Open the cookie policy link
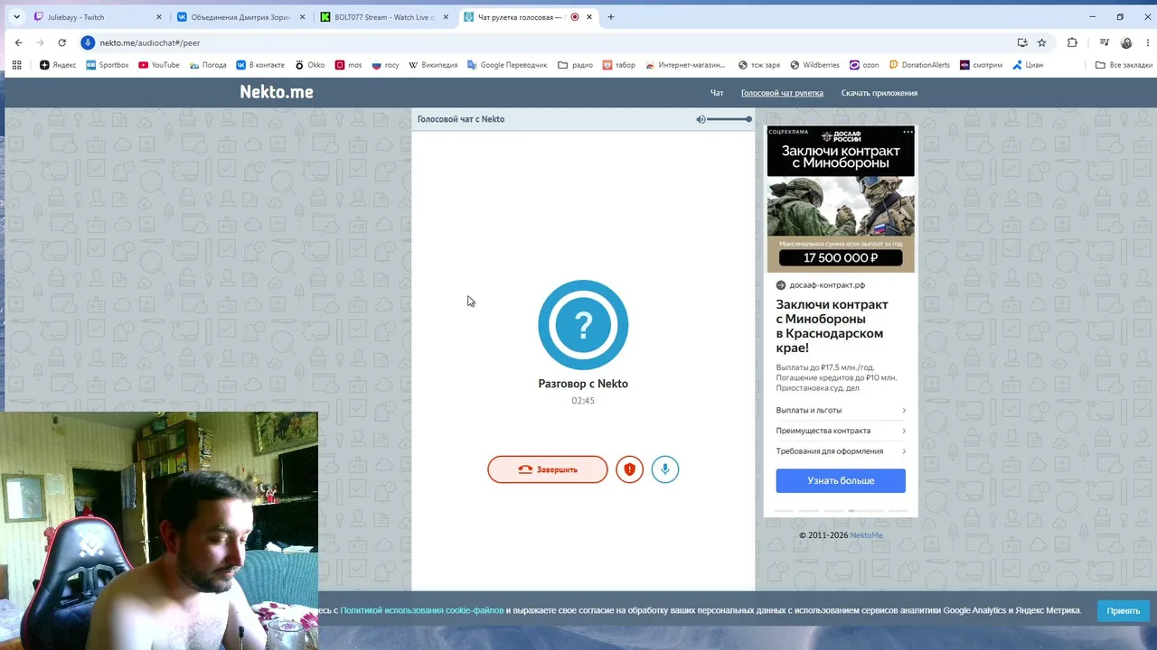 [422, 610]
